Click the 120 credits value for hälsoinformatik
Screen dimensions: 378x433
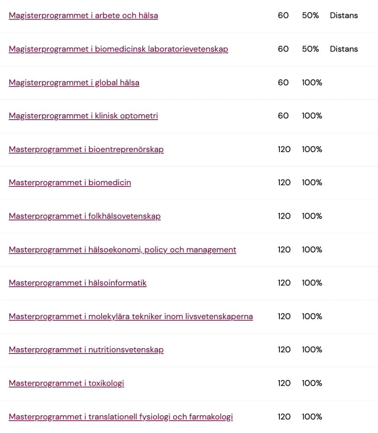(x=284, y=283)
